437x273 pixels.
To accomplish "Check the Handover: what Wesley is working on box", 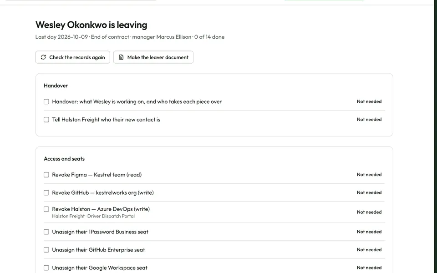I will [x=46, y=101].
